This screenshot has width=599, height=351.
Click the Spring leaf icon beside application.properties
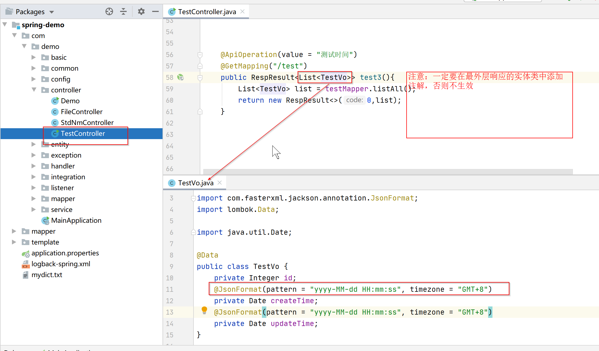[x=25, y=253]
